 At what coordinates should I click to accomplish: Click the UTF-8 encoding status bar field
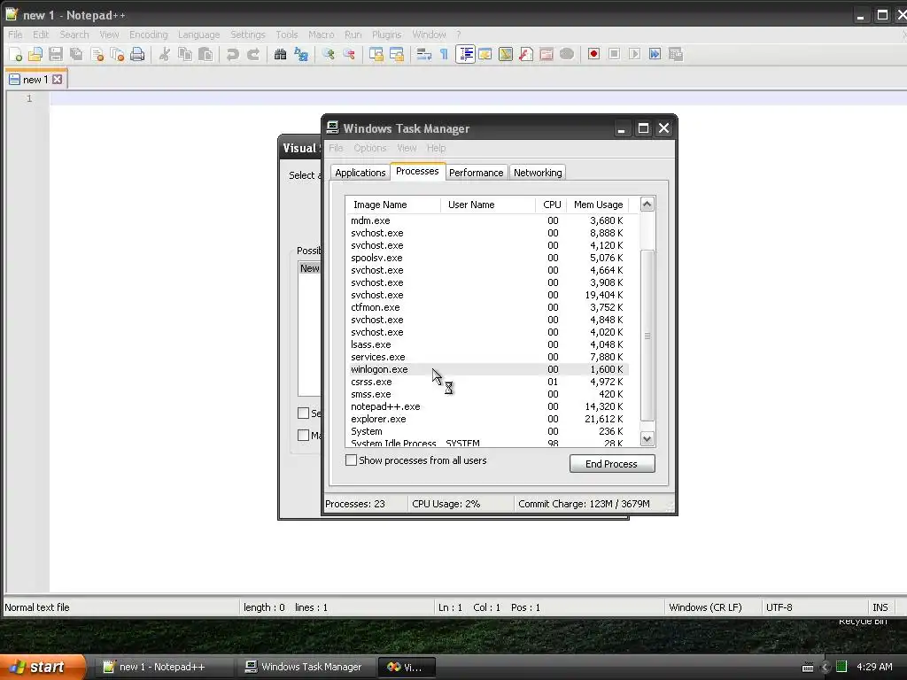point(813,607)
